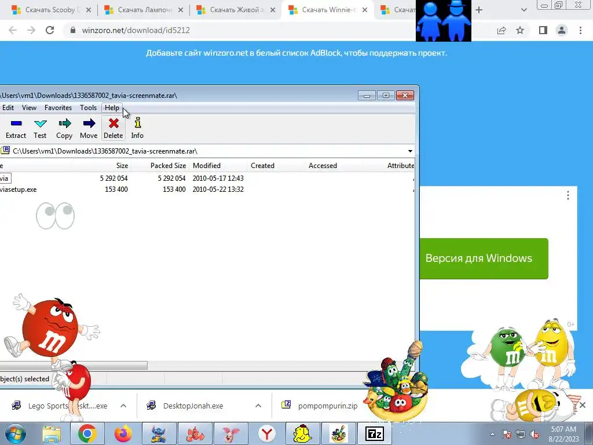Launch Firefox from the taskbar
The height and width of the screenshot is (445, 593).
pyautogui.click(x=123, y=435)
